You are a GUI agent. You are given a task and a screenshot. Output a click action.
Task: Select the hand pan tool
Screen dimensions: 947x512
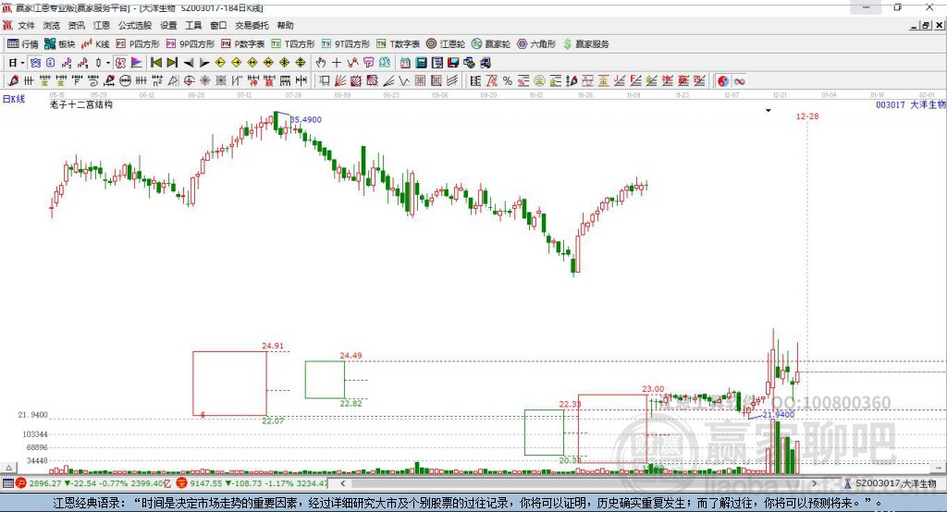[x=321, y=63]
